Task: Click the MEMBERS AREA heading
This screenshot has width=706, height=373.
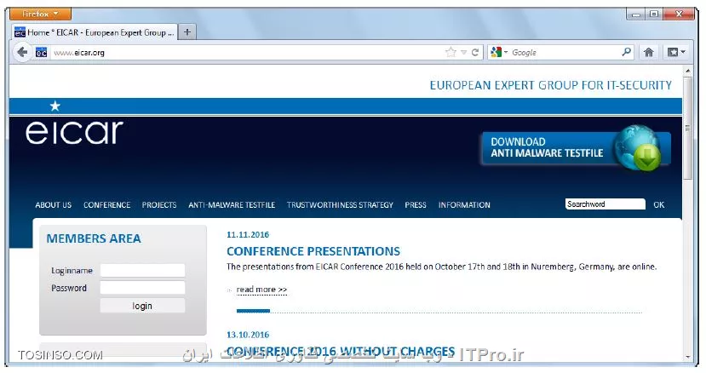Action: click(x=94, y=238)
